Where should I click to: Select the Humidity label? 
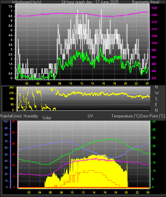coord(31,116)
